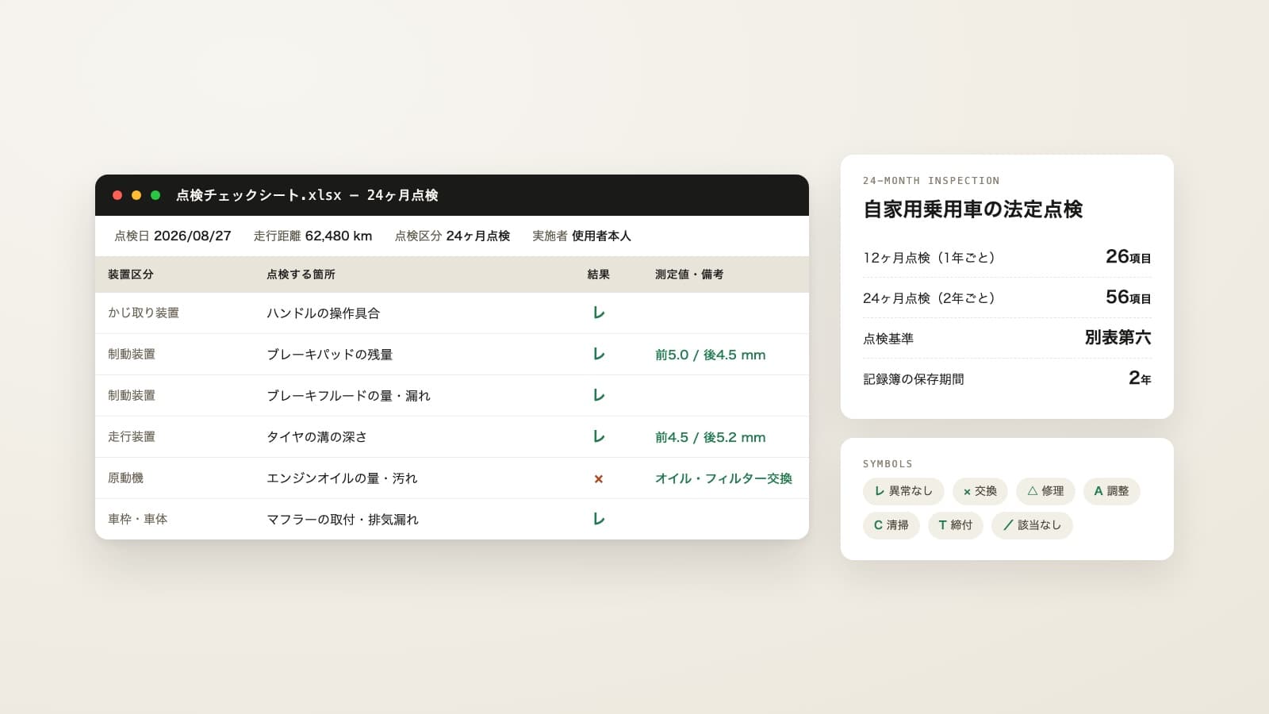Select the 走行装置 cell
1269x714 pixels.
click(132, 436)
